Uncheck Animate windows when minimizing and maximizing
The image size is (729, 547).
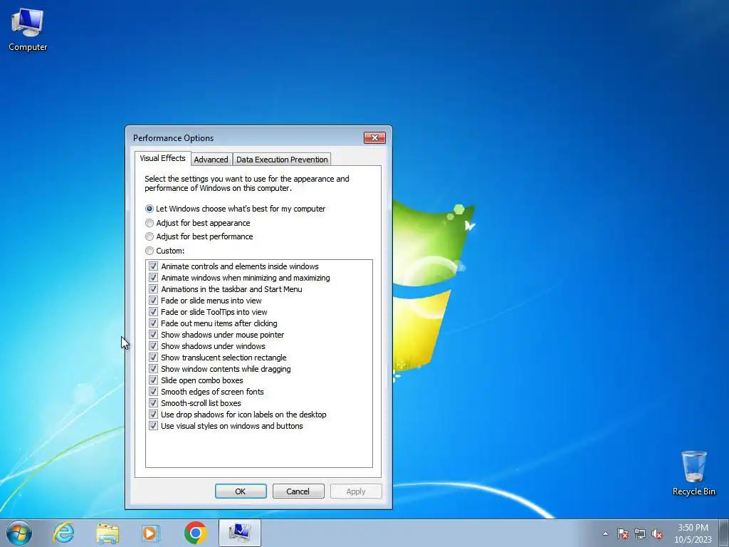pyautogui.click(x=154, y=278)
